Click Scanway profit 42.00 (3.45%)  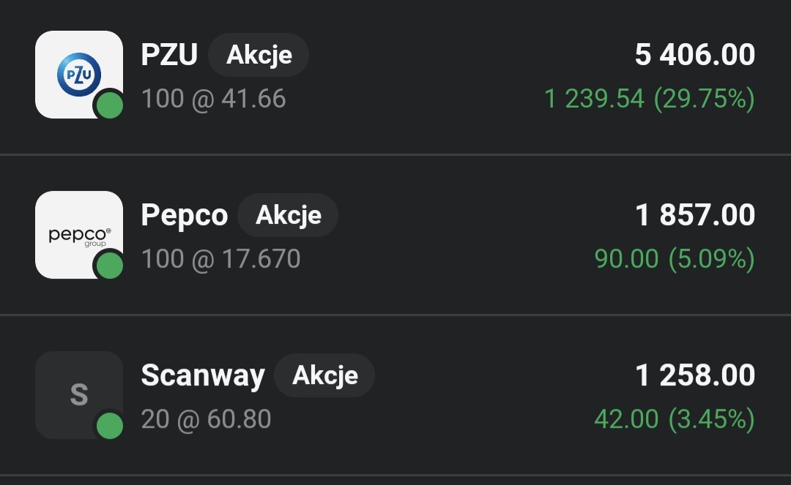pyautogui.click(x=674, y=419)
